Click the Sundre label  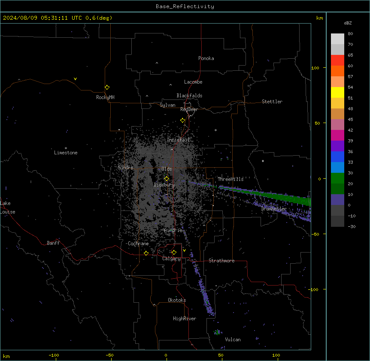[x=125, y=168]
